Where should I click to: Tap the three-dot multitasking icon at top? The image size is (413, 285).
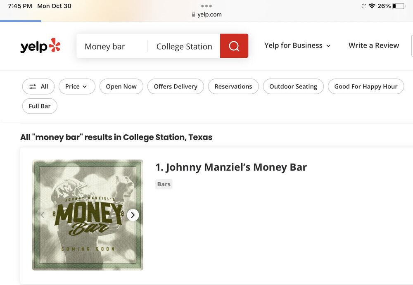click(x=206, y=6)
